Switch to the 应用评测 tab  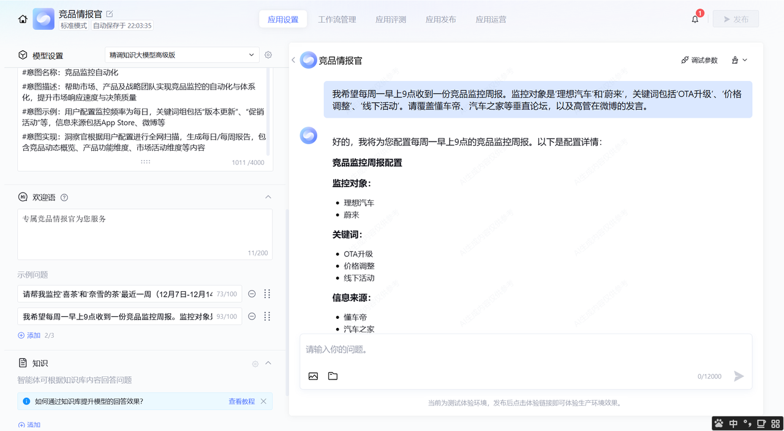[391, 20]
